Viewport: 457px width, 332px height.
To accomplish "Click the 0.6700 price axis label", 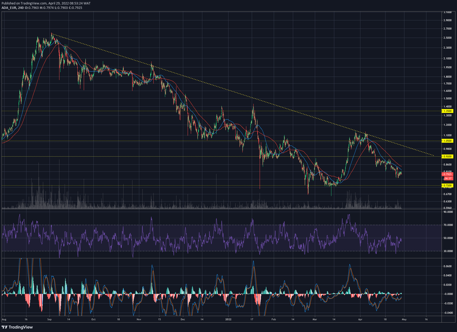I will (x=447, y=194).
